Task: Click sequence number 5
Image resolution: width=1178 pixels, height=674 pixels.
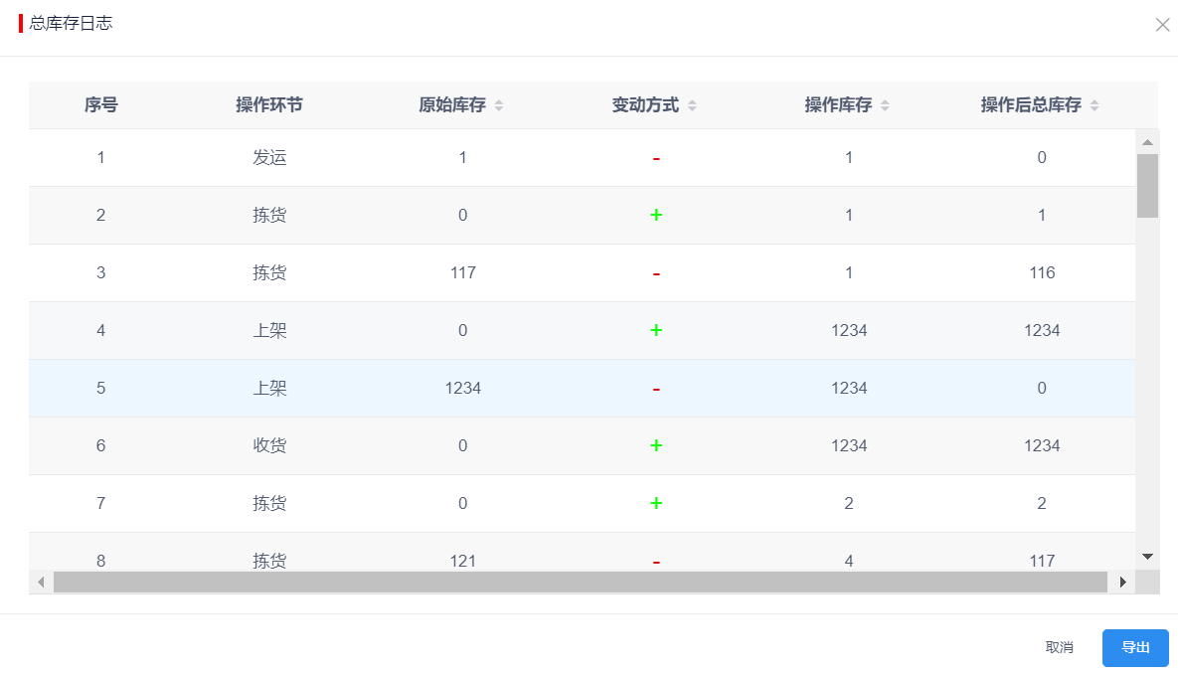Action: (100, 389)
